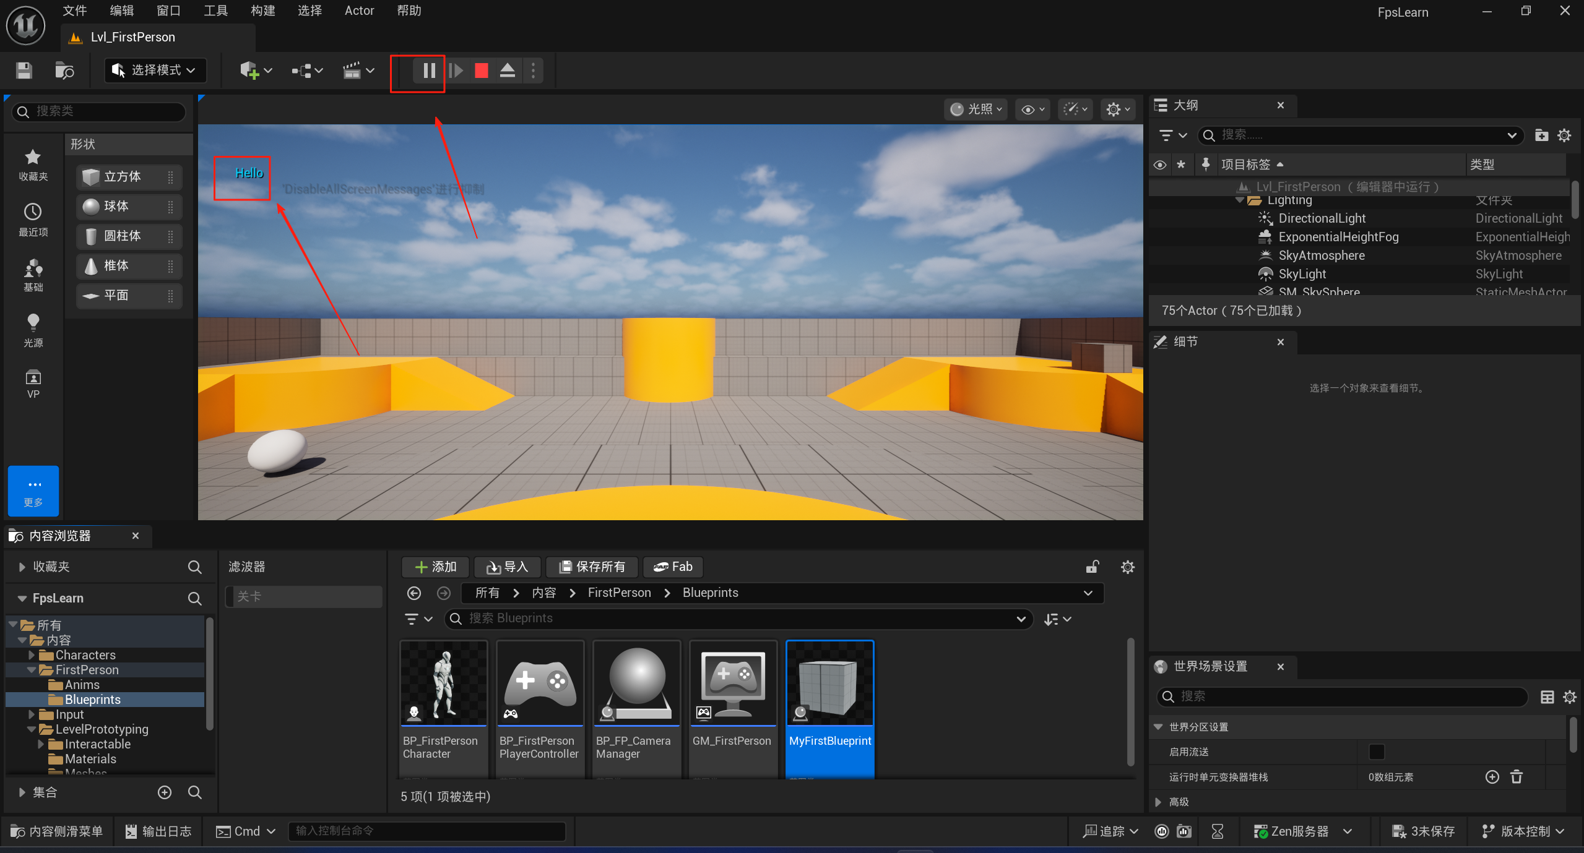This screenshot has height=853, width=1584.
Task: Open the 文件 menu
Action: click(x=75, y=11)
